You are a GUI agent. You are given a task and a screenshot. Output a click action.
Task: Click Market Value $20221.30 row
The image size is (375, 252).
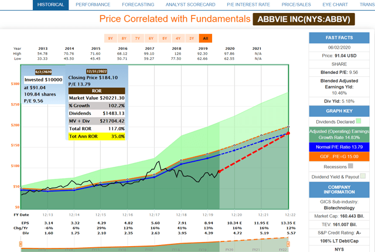(x=97, y=98)
